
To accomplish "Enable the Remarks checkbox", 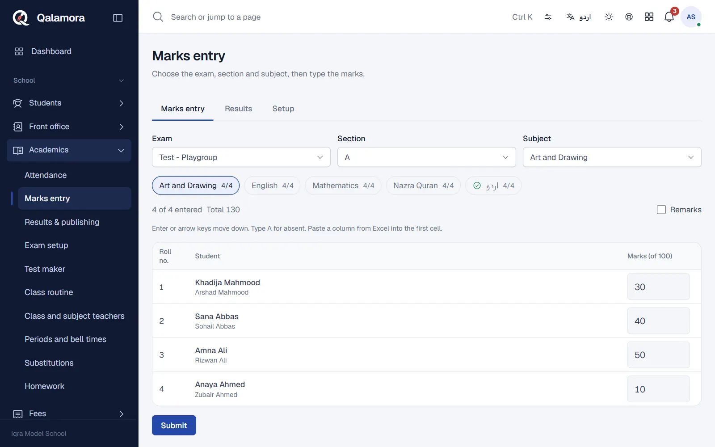I will (661, 210).
